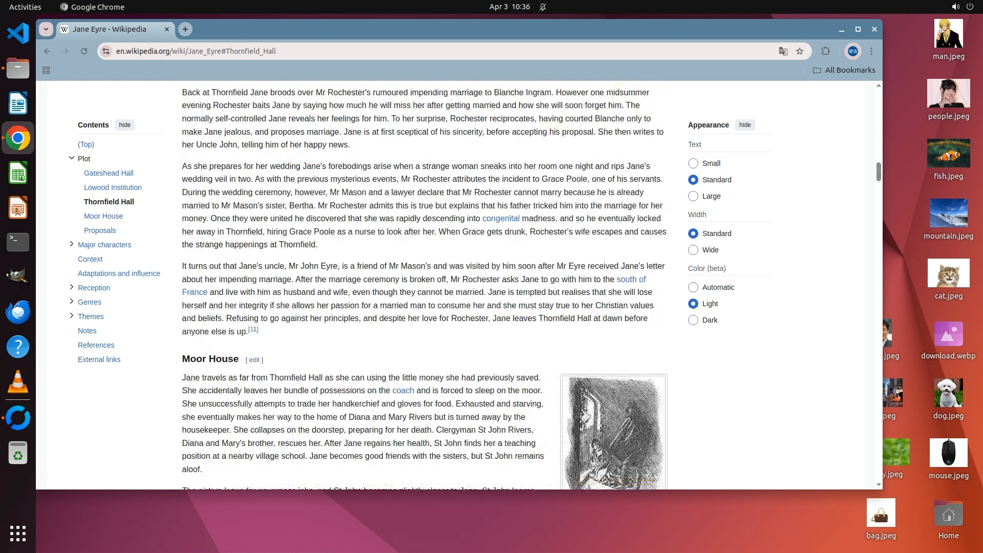Open the Google Translate page icon
Image resolution: width=983 pixels, height=553 pixels.
(783, 51)
